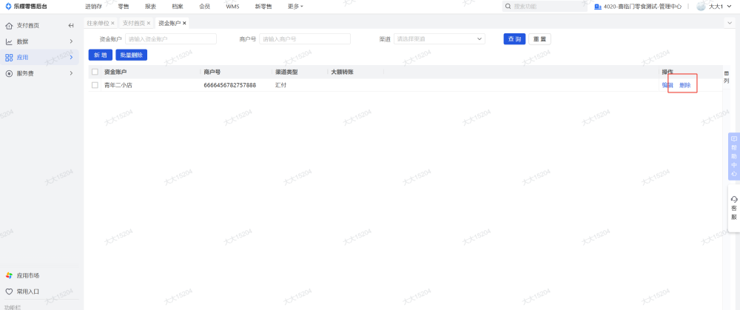Click the 删除 link for 青年二小店
Screen dimensions: 740x310
click(x=684, y=85)
